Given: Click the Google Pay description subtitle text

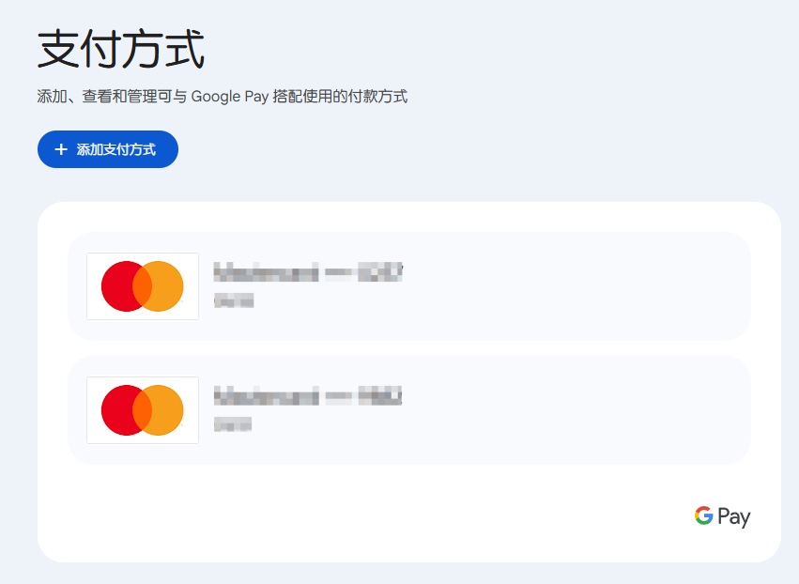Looking at the screenshot, I should click(223, 97).
